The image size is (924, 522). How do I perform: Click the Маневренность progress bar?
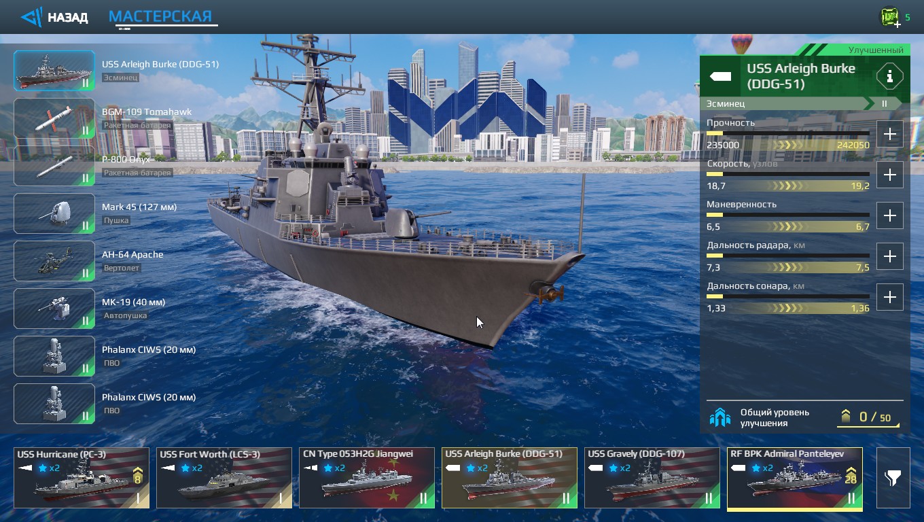(x=788, y=215)
